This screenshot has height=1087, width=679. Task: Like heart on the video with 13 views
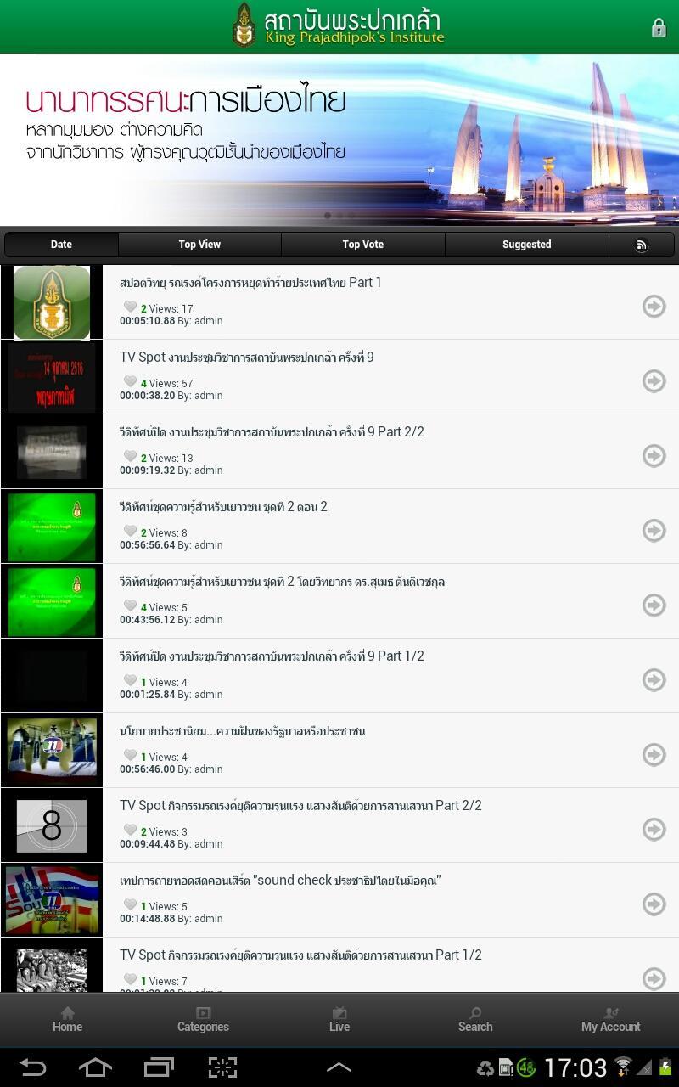pos(130,456)
